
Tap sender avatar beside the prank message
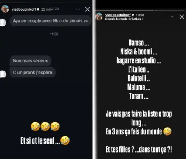[x=3, y=74]
